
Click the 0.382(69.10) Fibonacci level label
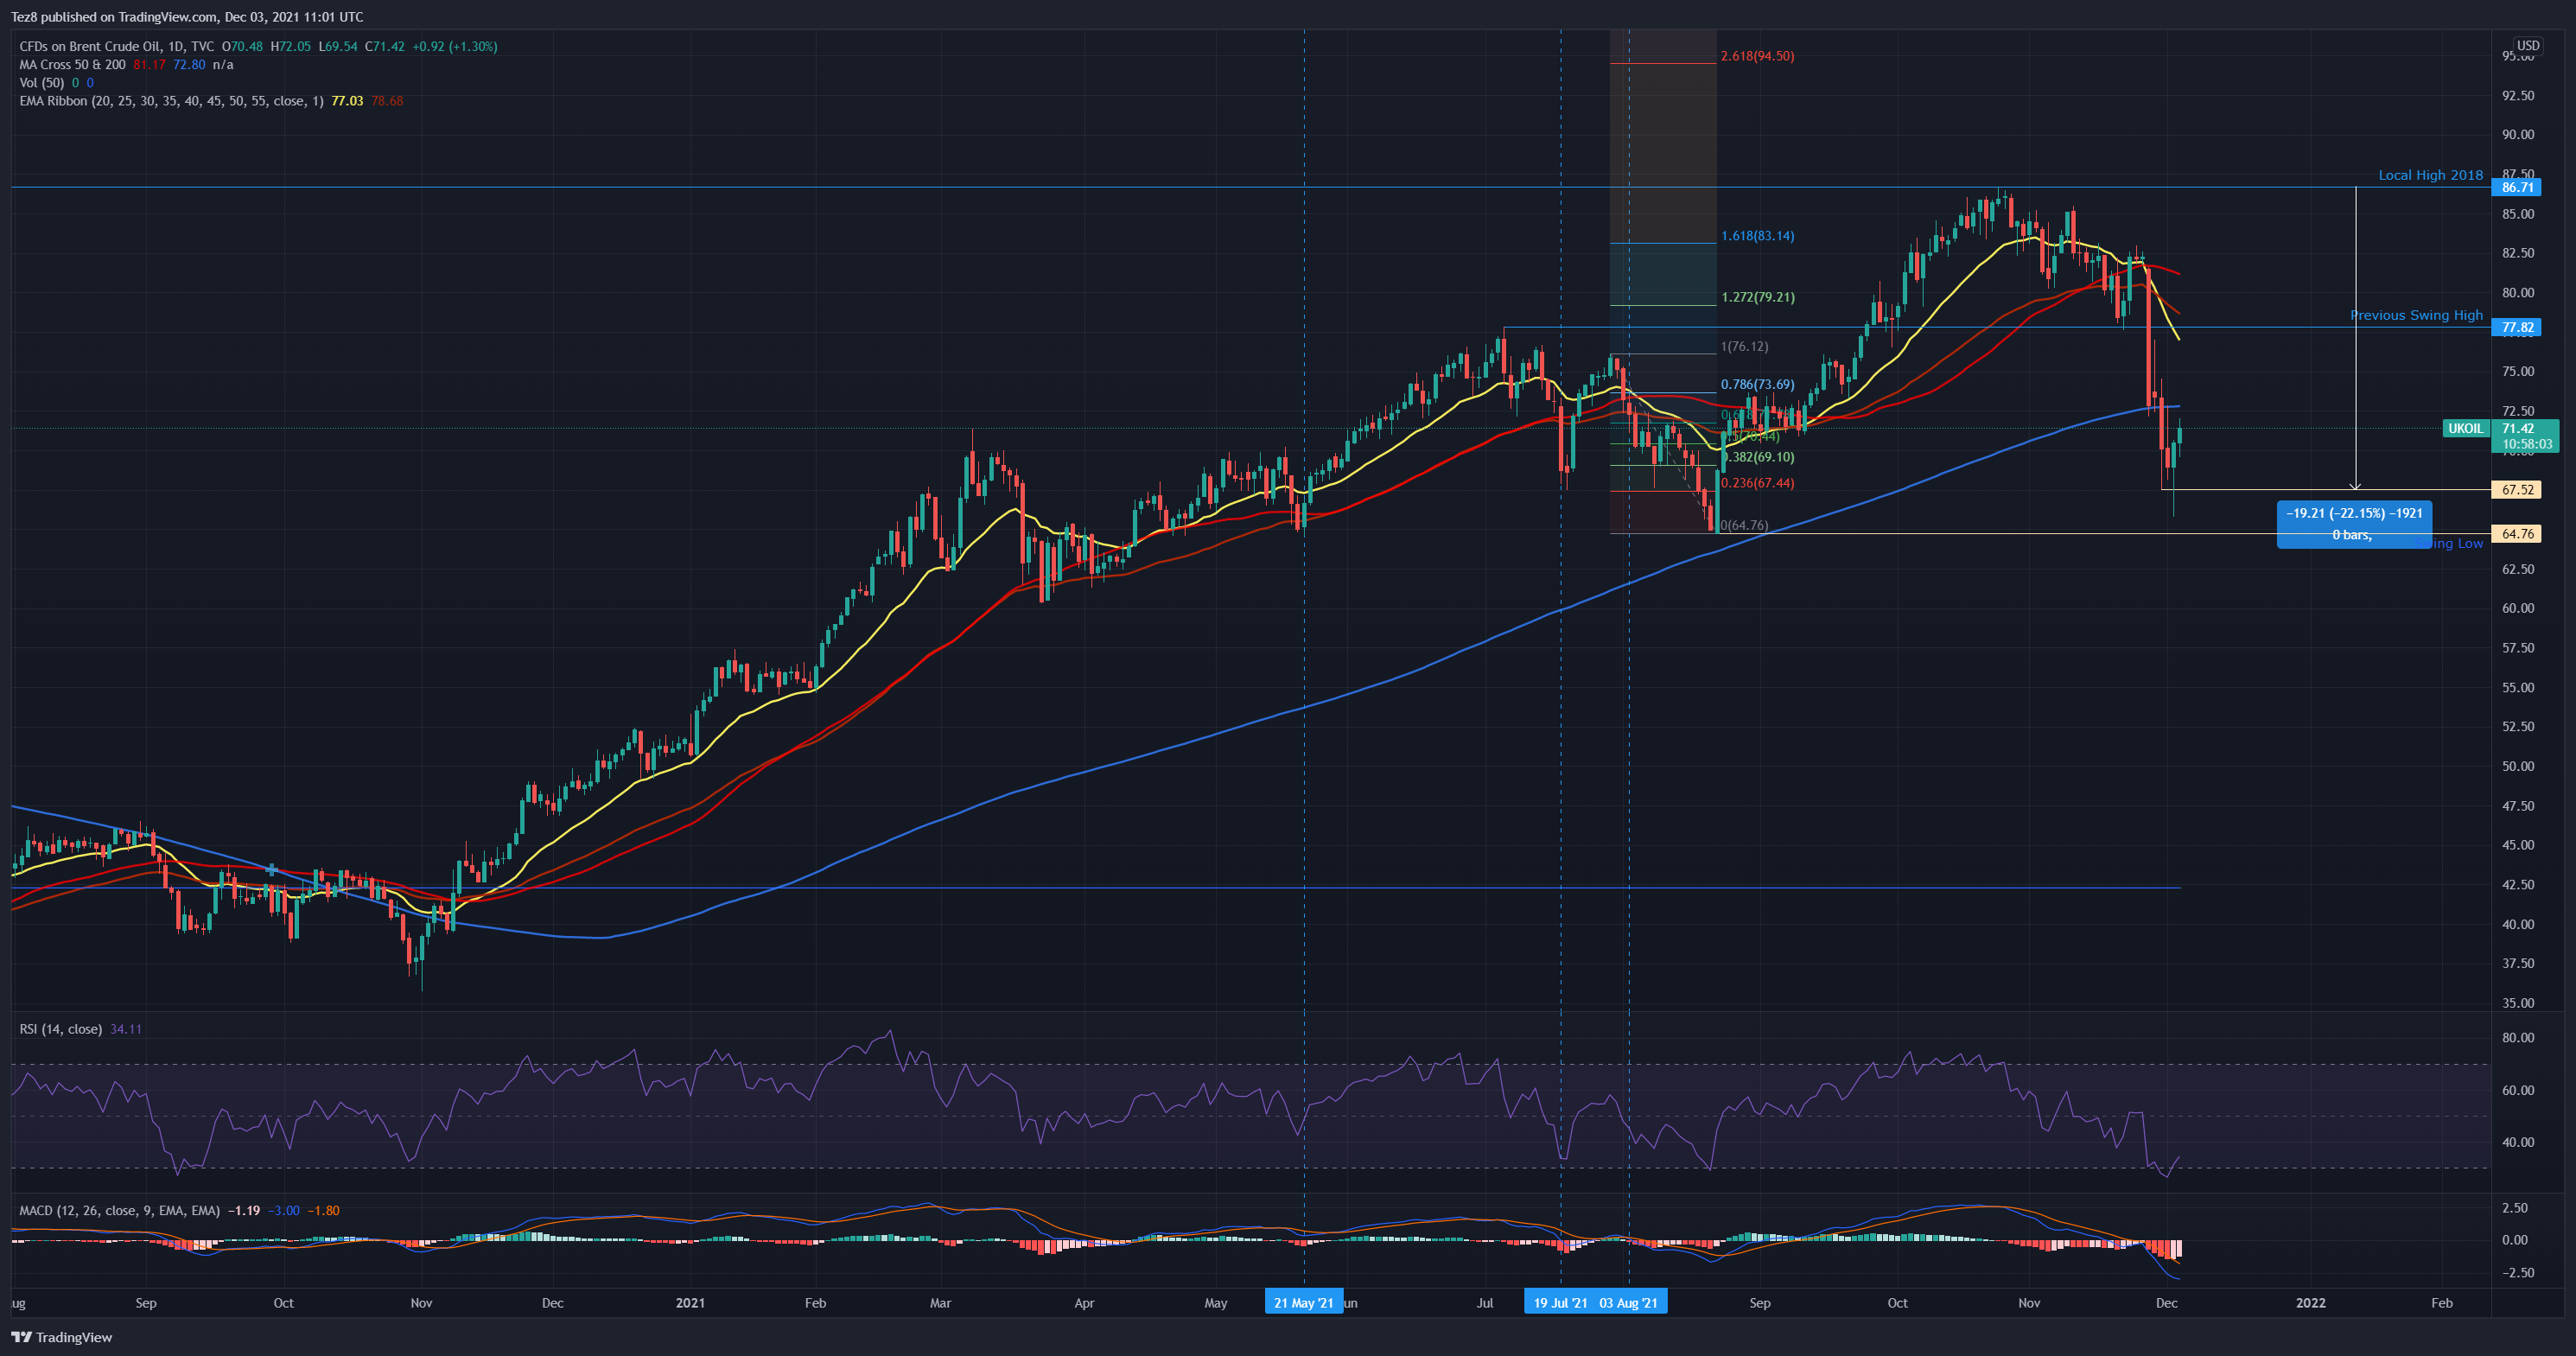1757,457
